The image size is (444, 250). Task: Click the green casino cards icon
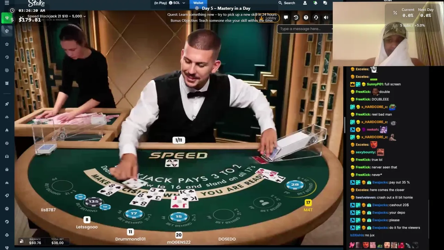[x=7, y=18]
